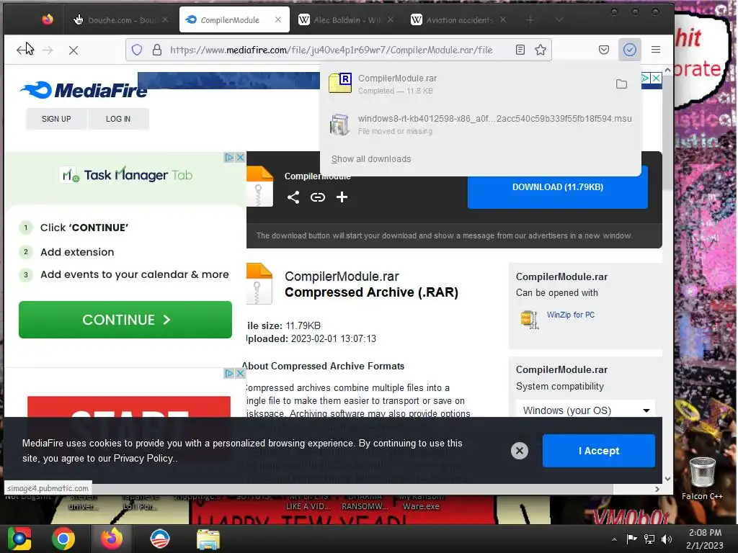
Task: Click the WinZip program icon
Action: [x=530, y=319]
